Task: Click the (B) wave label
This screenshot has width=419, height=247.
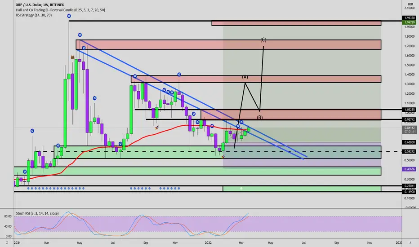Action: pyautogui.click(x=260, y=117)
